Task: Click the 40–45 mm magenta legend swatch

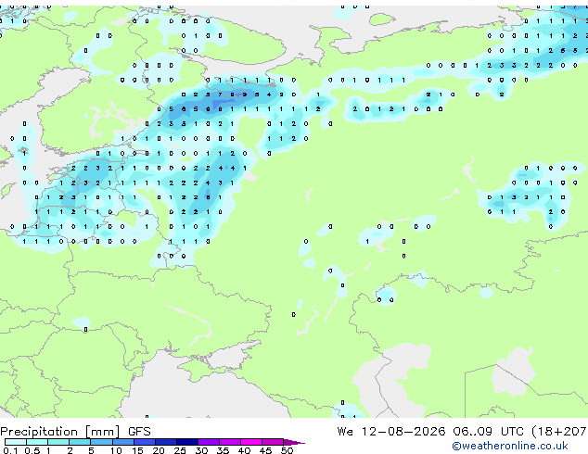Action: pos(250,442)
